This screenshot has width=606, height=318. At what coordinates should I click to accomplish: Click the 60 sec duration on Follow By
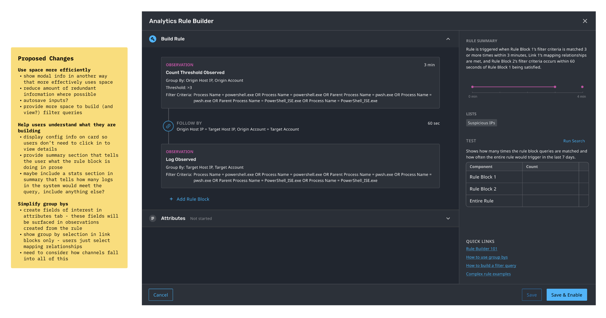(x=434, y=123)
